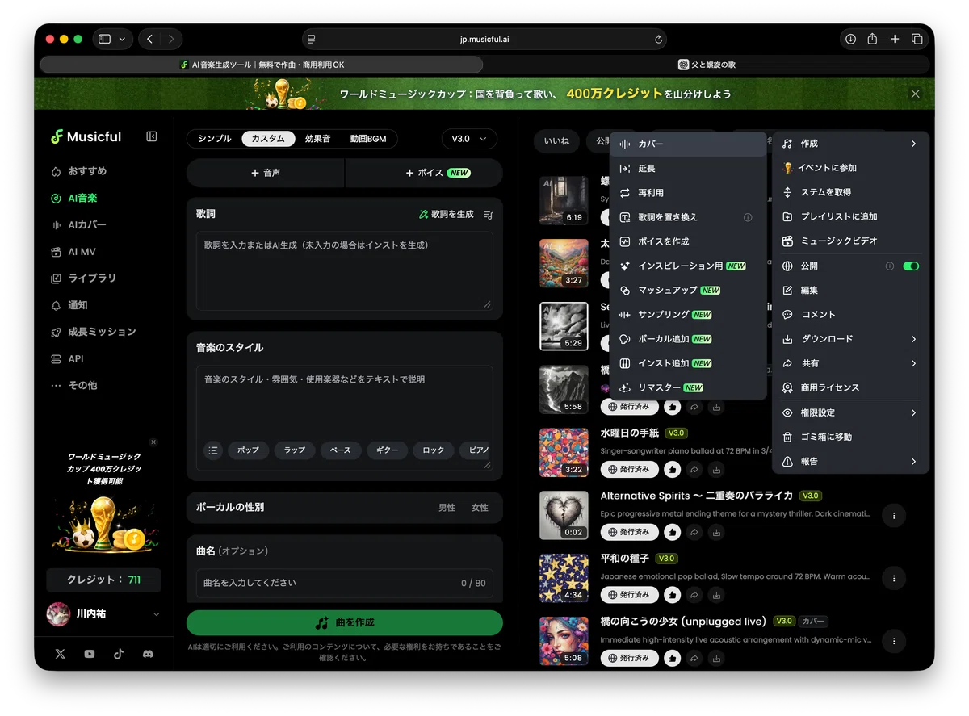
Task: Click Safari share icon
Action: tap(872, 39)
